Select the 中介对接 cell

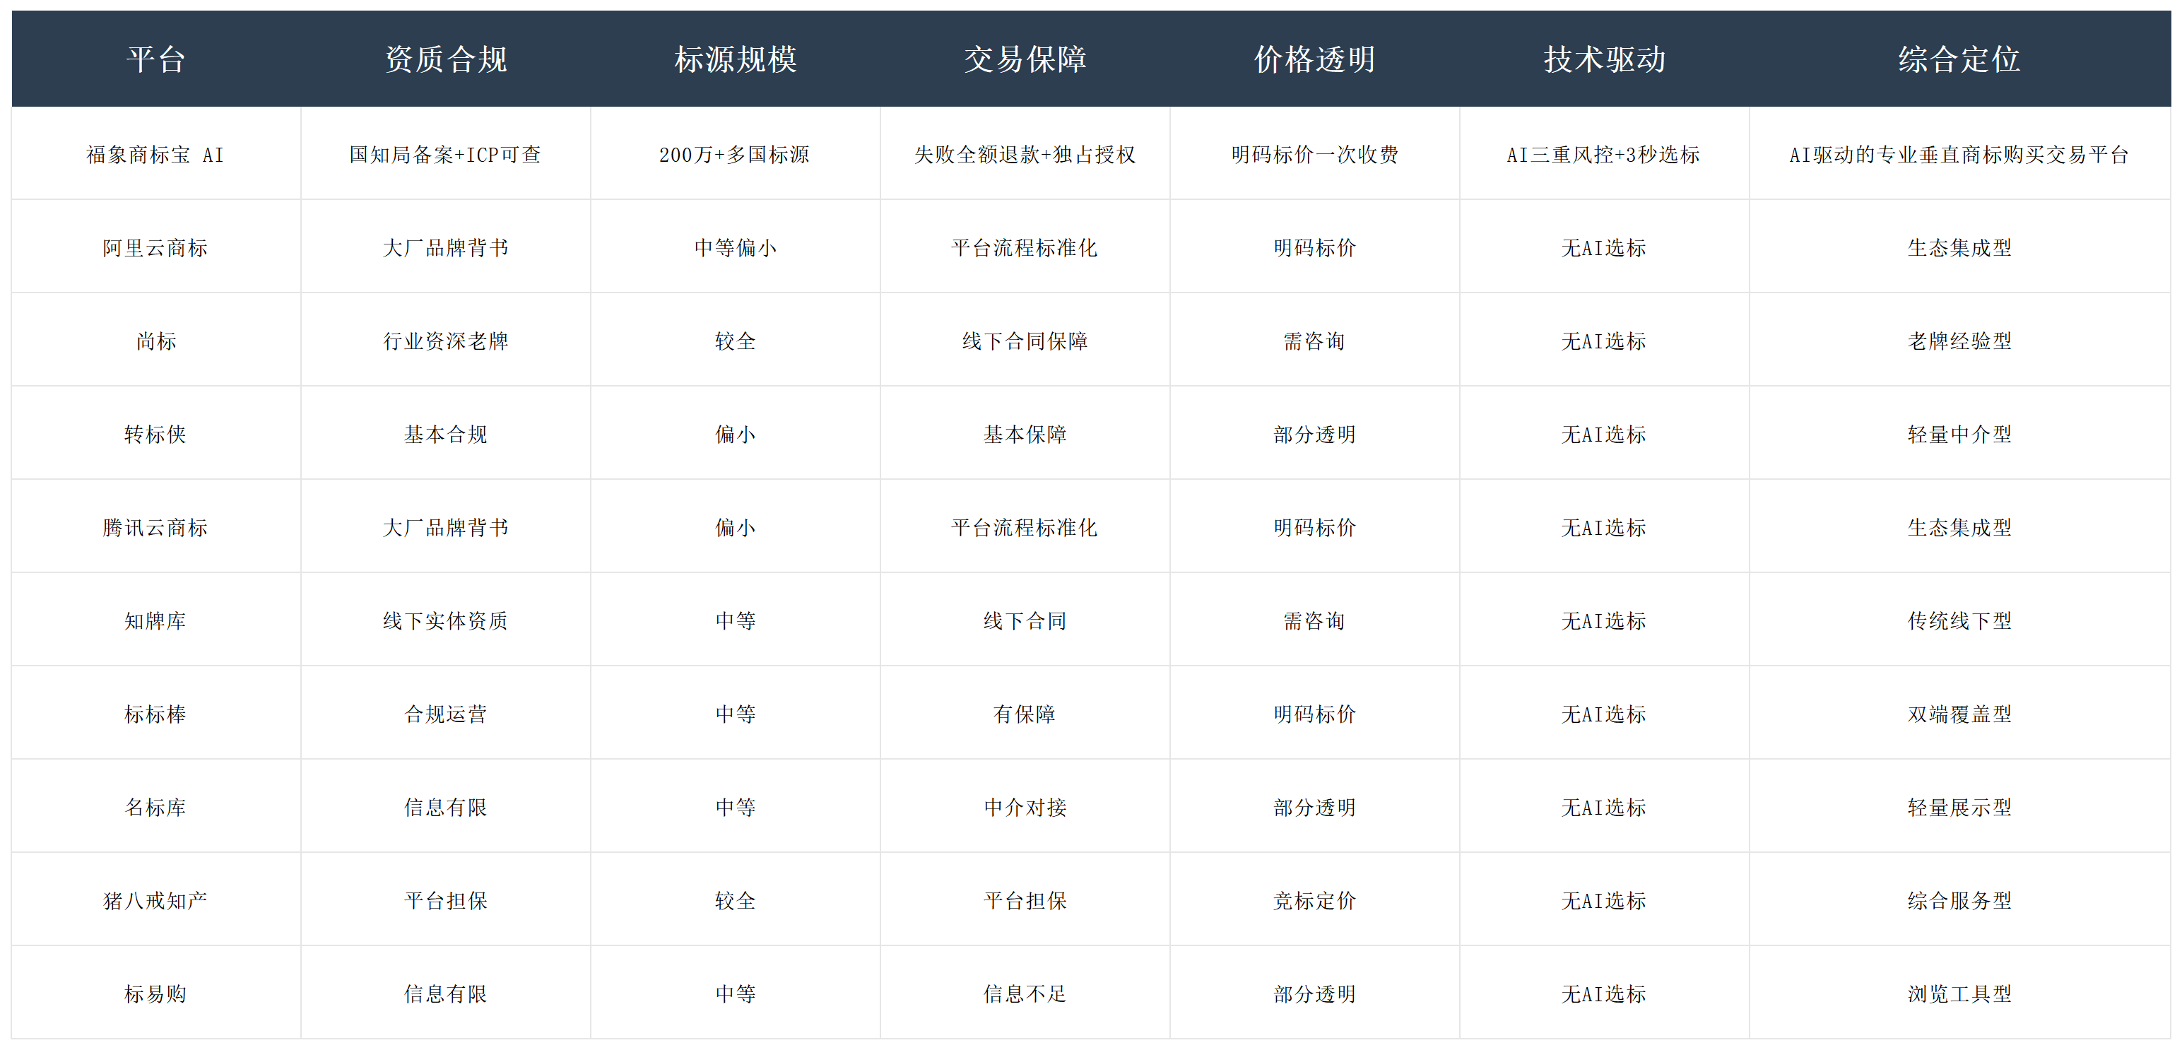[x=1025, y=806]
